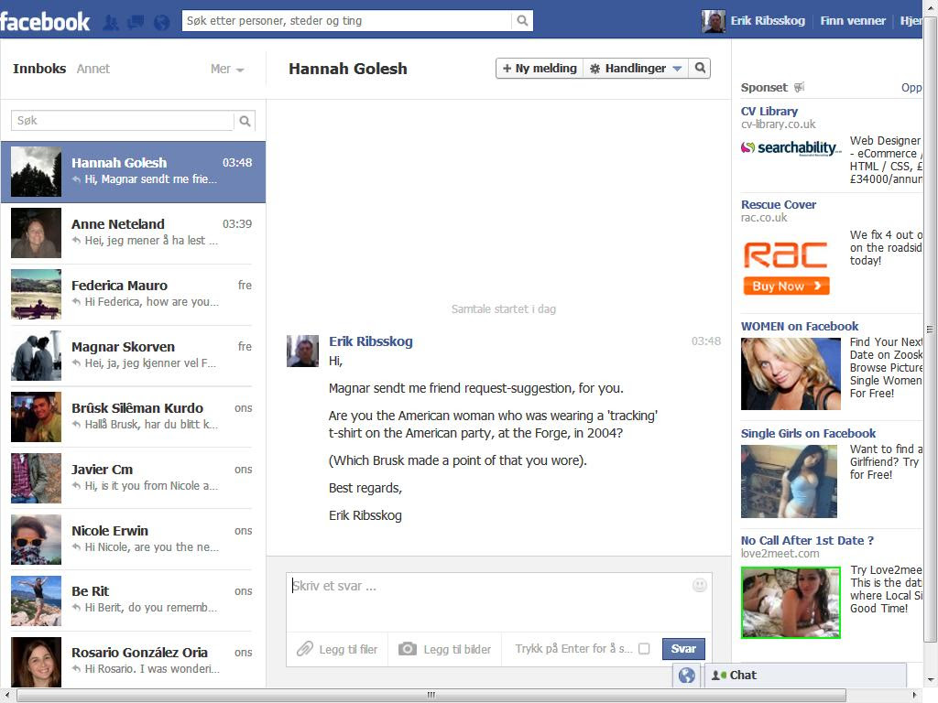938x703 pixels.
Task: Open notifications globe icon in top bar
Action: point(161,22)
